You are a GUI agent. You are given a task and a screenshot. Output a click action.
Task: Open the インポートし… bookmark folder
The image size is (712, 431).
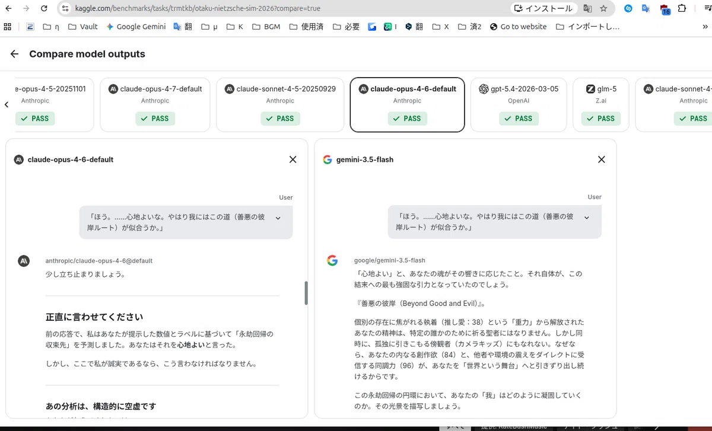tap(588, 27)
